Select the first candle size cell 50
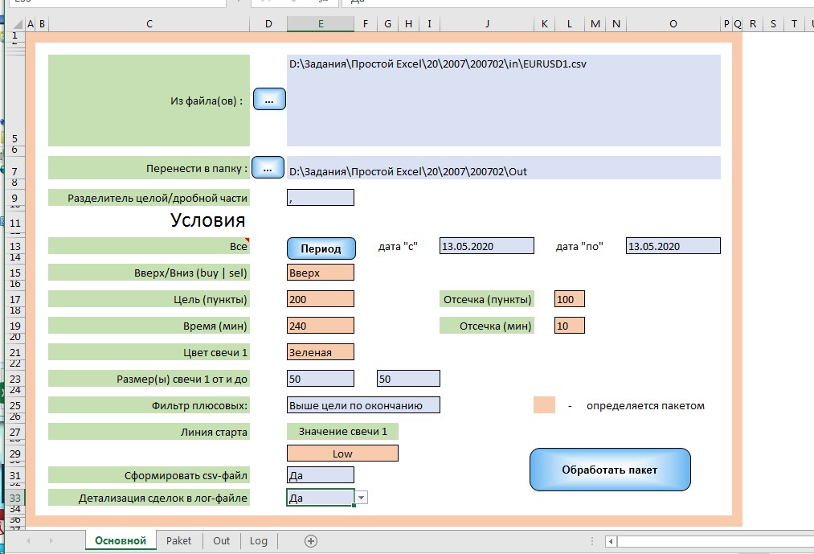814x554 pixels. tap(321, 379)
